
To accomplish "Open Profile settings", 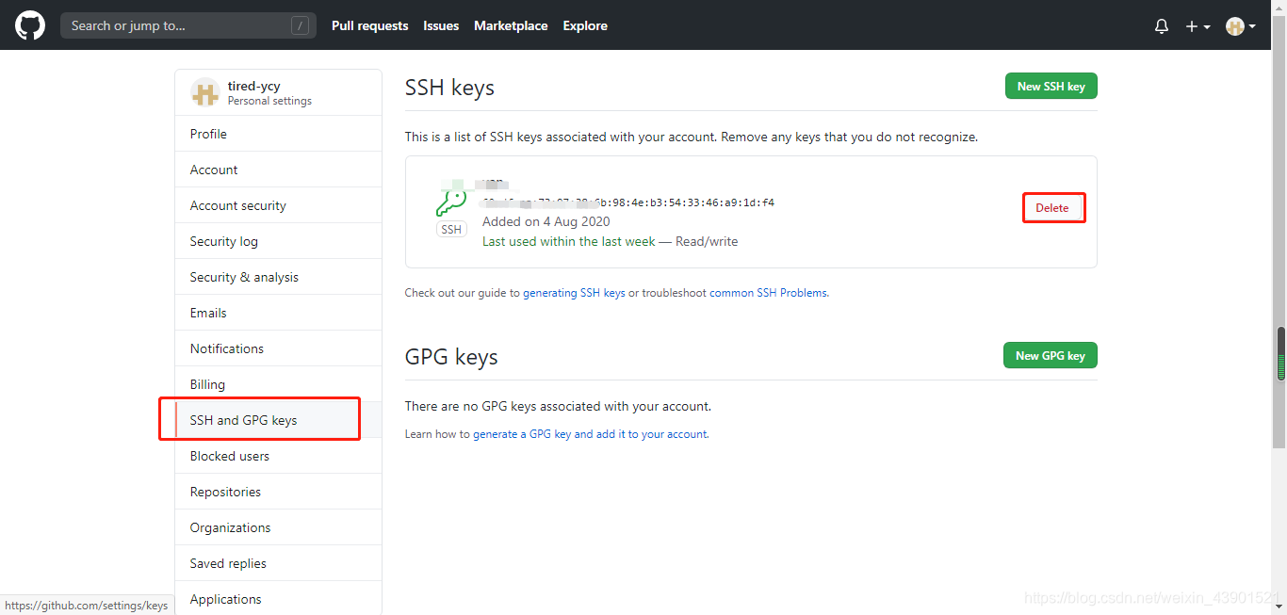I will point(278,134).
